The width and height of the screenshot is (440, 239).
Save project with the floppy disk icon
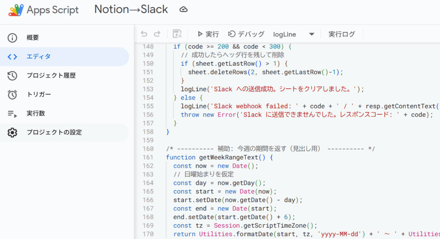pos(177,34)
